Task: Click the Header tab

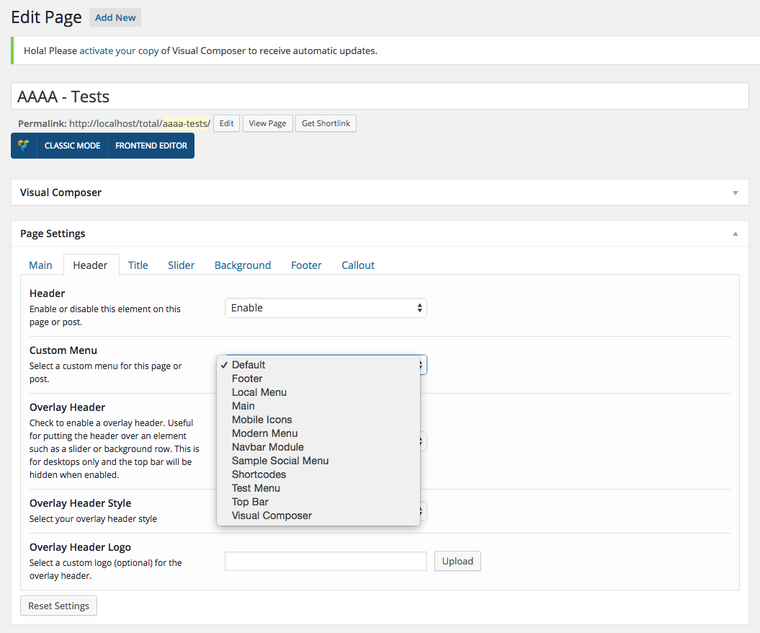Action: (91, 265)
